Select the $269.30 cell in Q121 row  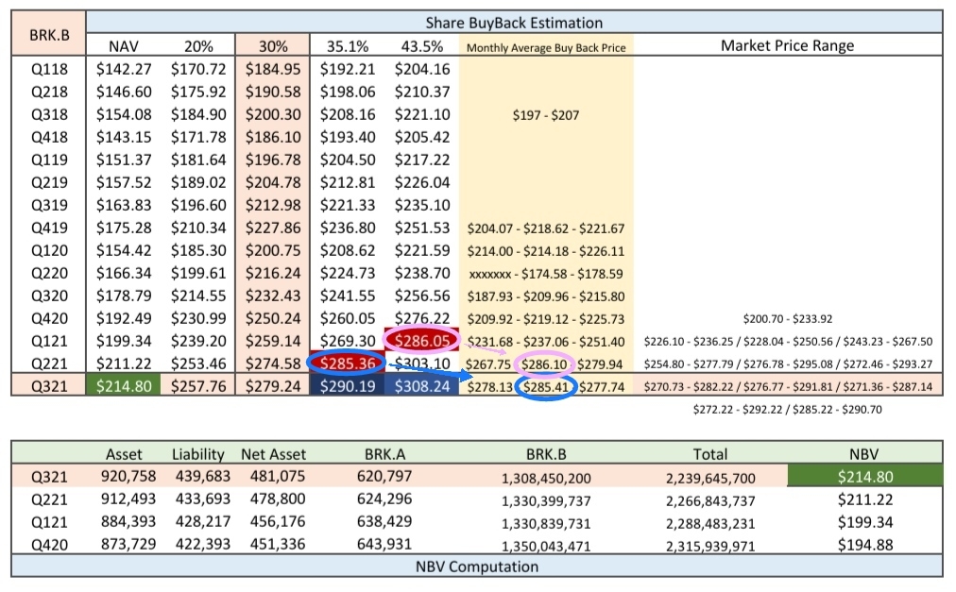click(x=348, y=341)
